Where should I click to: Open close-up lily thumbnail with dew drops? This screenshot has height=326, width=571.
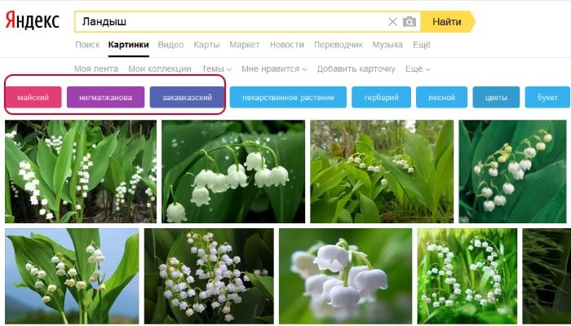pyautogui.click(x=233, y=171)
